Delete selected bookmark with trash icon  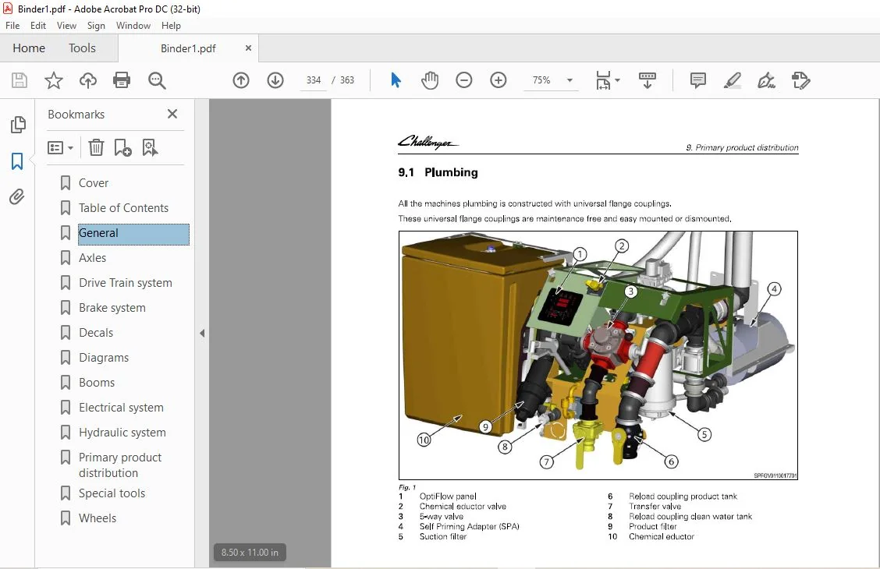tap(97, 147)
